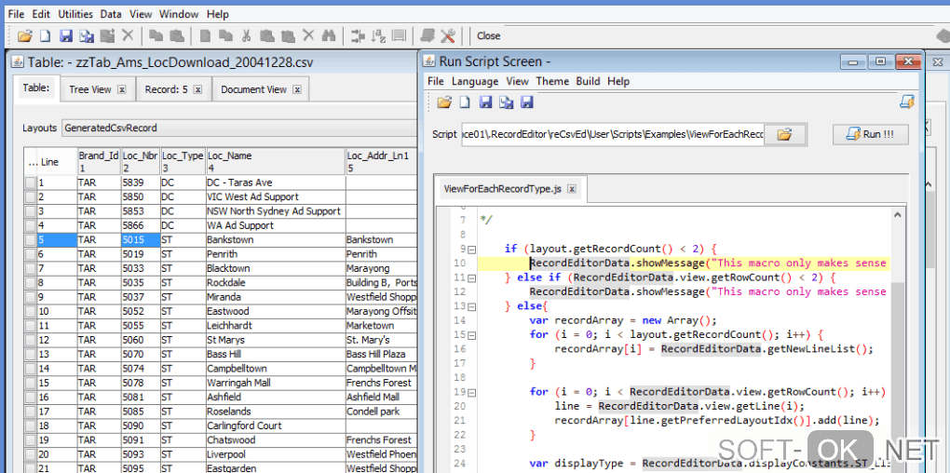Collapse the for loop fold at line 19
This screenshot has width=950, height=473.
pyautogui.click(x=472, y=392)
